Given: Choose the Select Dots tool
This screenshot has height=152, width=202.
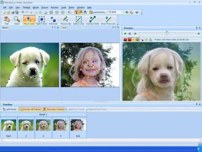Looking at the screenshot, I should (41, 20).
